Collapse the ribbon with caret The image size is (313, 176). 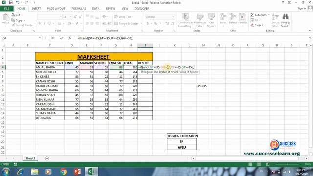pyautogui.click(x=310, y=31)
